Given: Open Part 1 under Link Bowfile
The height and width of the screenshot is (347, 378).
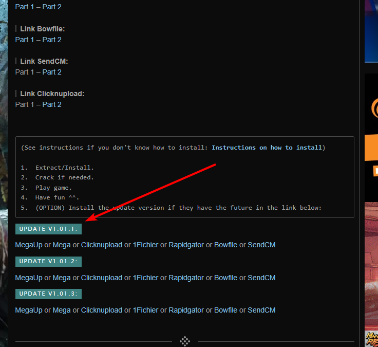Looking at the screenshot, I should point(24,40).
